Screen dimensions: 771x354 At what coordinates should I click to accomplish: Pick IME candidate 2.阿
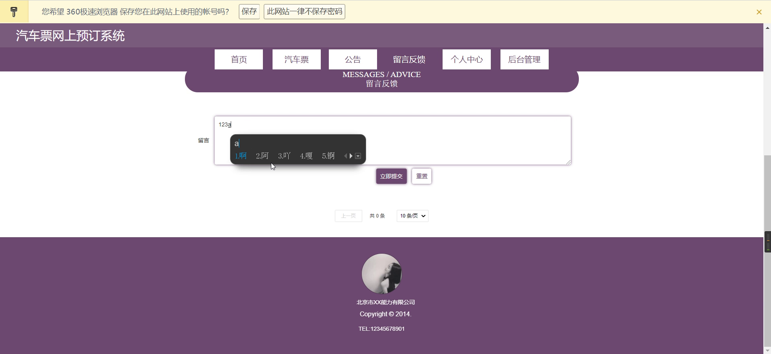pos(262,156)
